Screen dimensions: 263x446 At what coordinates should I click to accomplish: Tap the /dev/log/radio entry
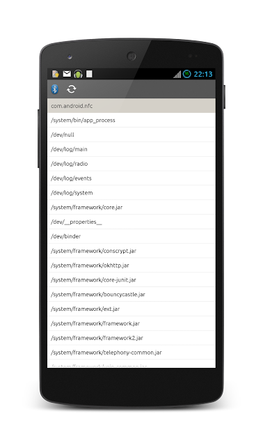point(131,164)
